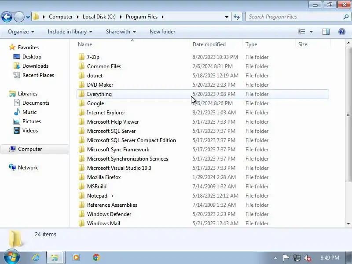
Task: Sort by Type column header
Action: pyautogui.click(x=251, y=44)
